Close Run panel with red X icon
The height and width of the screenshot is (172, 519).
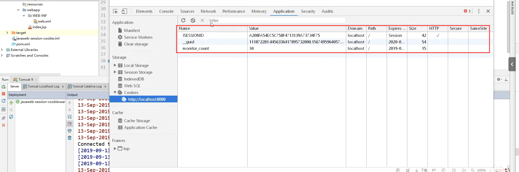4,125
